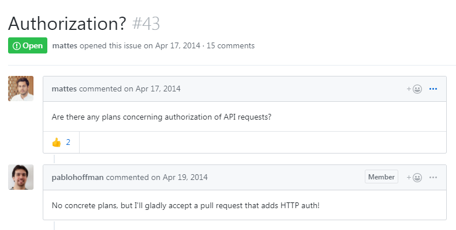
Task: Open the options menu on mattes' comment
Action: coord(433,89)
